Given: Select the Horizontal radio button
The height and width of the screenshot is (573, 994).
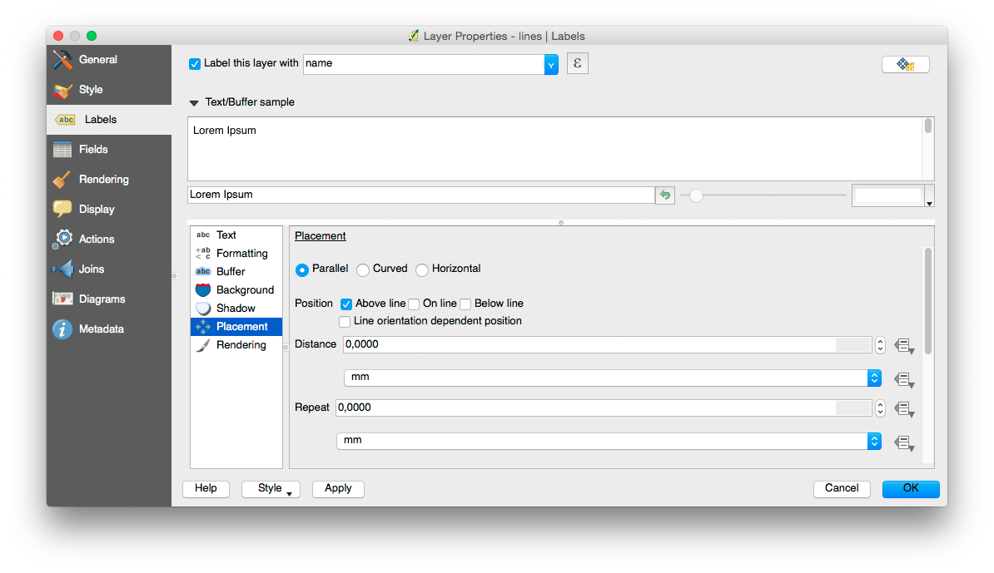Looking at the screenshot, I should pyautogui.click(x=421, y=269).
